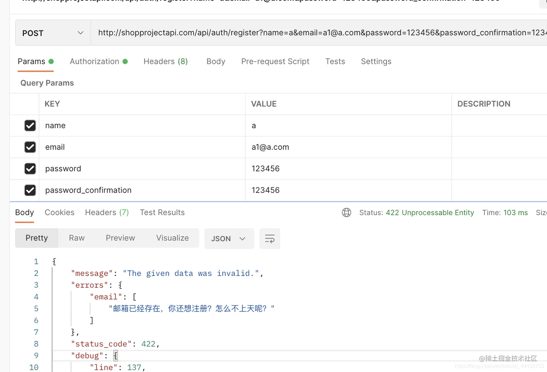Open the JSON format dropdown

pyautogui.click(x=229, y=239)
